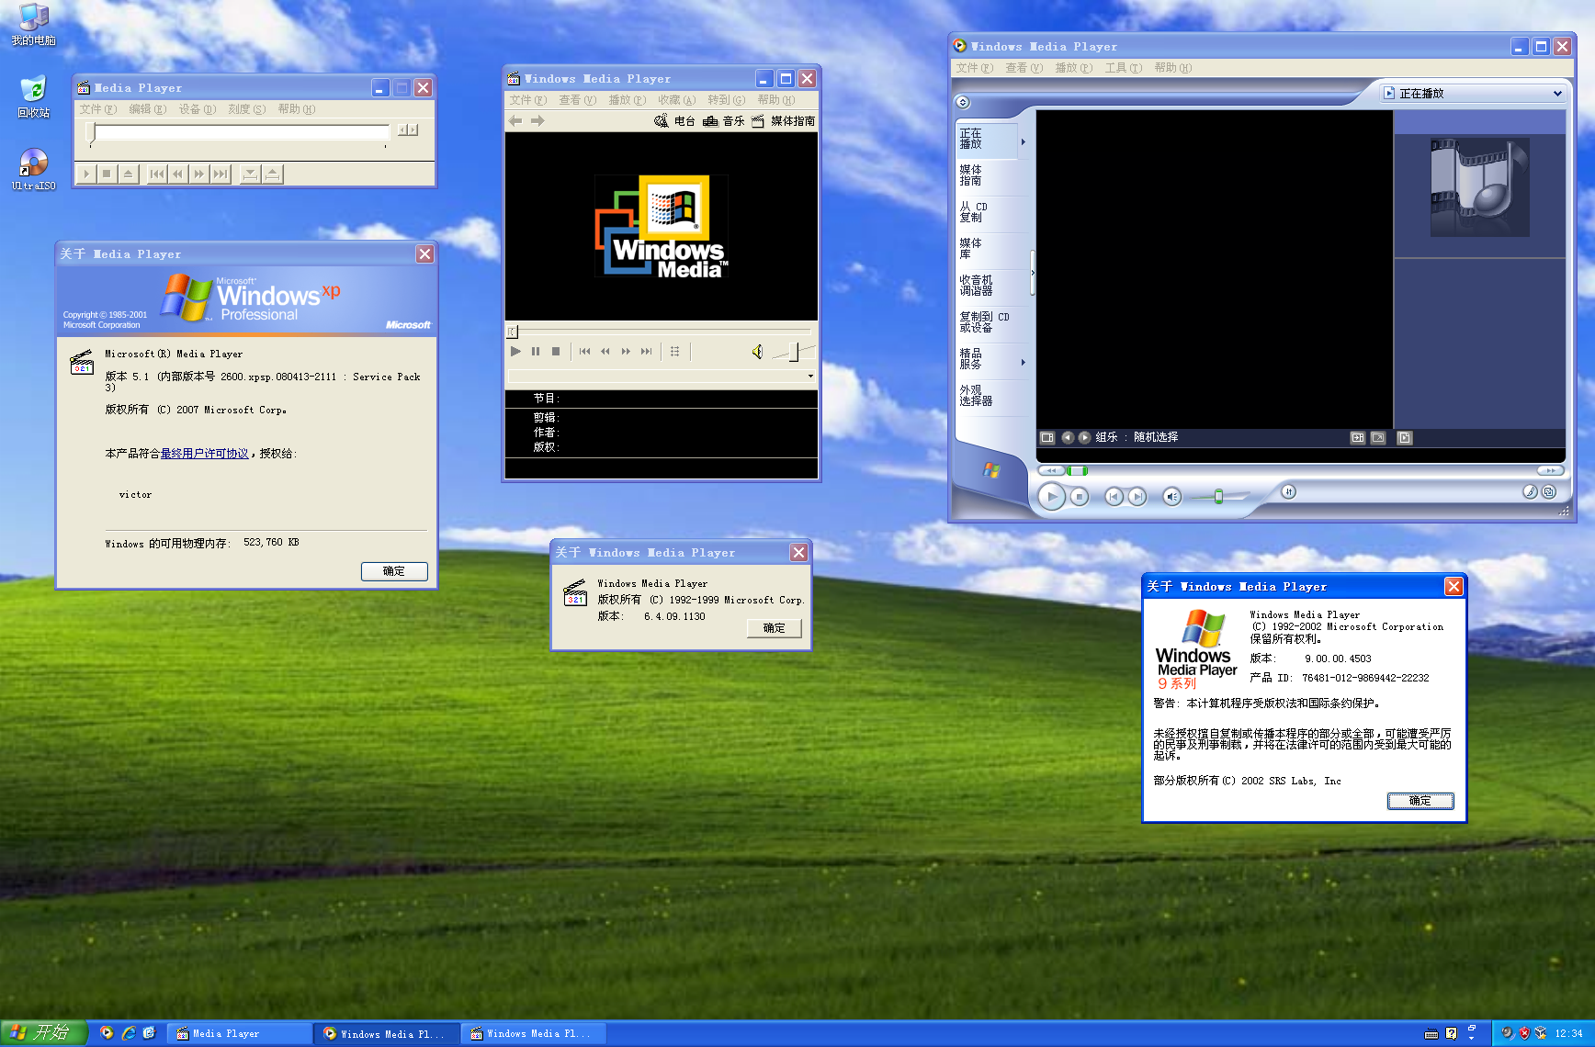Toggle the mute button in Media Player 9

(1171, 497)
